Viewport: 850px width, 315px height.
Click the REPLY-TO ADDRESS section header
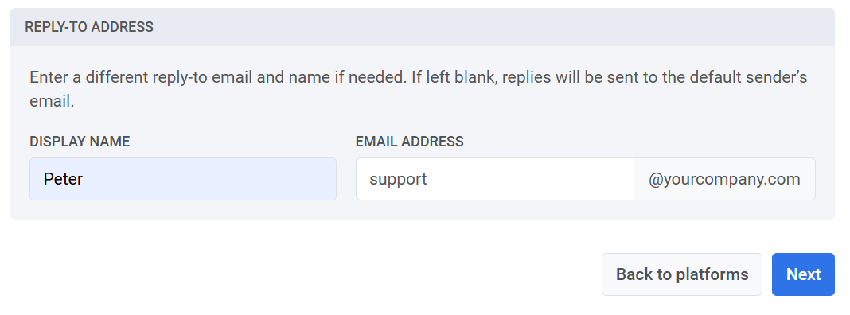(89, 27)
